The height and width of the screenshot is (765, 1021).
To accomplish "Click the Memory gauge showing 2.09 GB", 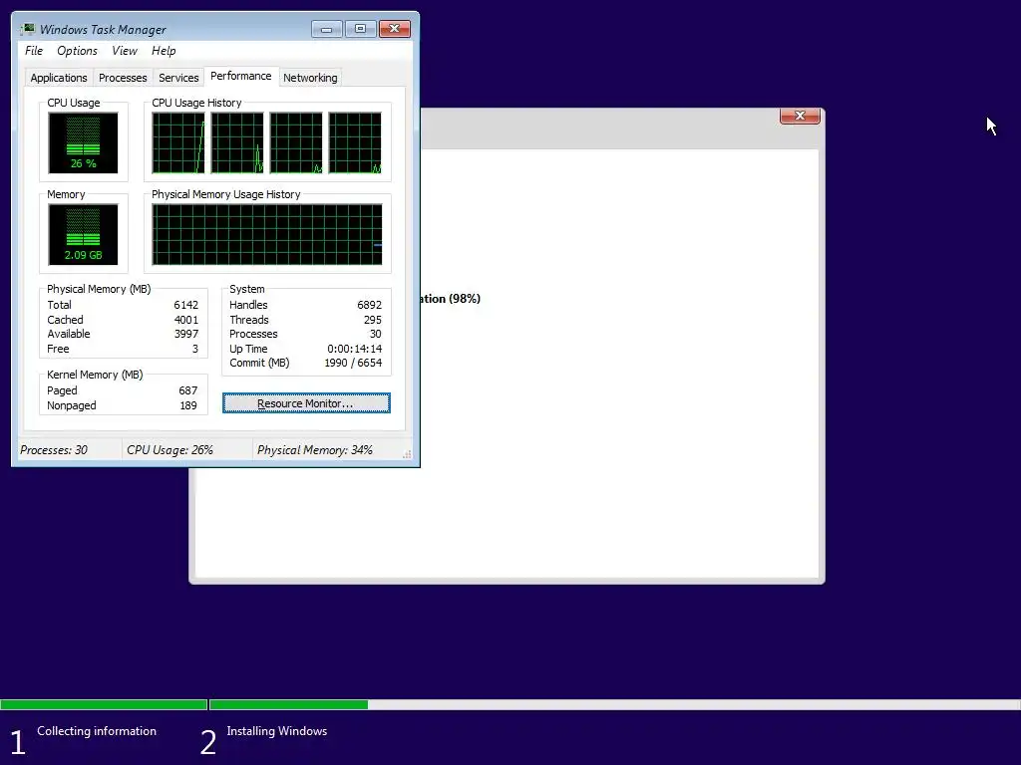I will click(83, 234).
